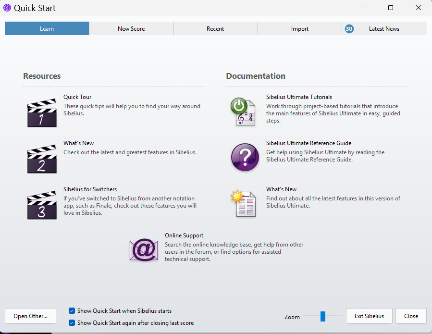Go to the Recent tab

pyautogui.click(x=215, y=28)
